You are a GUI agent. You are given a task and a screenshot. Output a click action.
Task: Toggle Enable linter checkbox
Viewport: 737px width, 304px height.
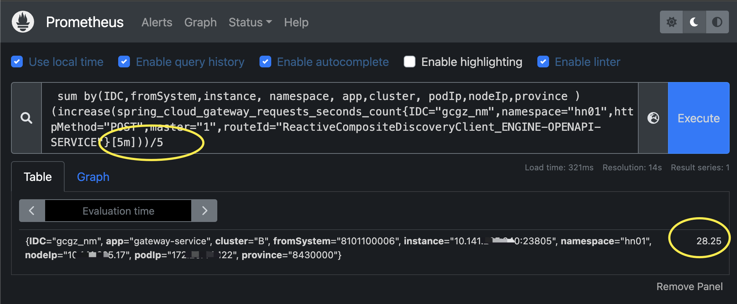(x=543, y=62)
